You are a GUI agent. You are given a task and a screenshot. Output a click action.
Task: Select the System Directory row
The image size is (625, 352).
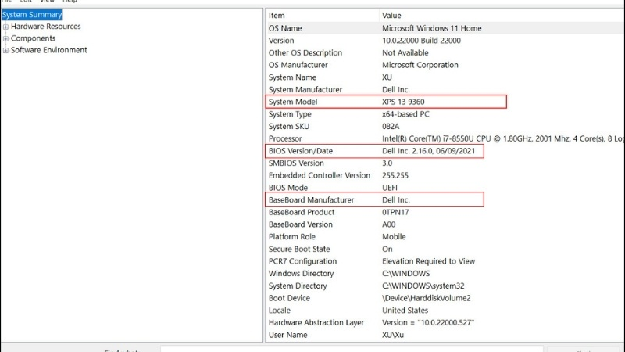pos(445,286)
